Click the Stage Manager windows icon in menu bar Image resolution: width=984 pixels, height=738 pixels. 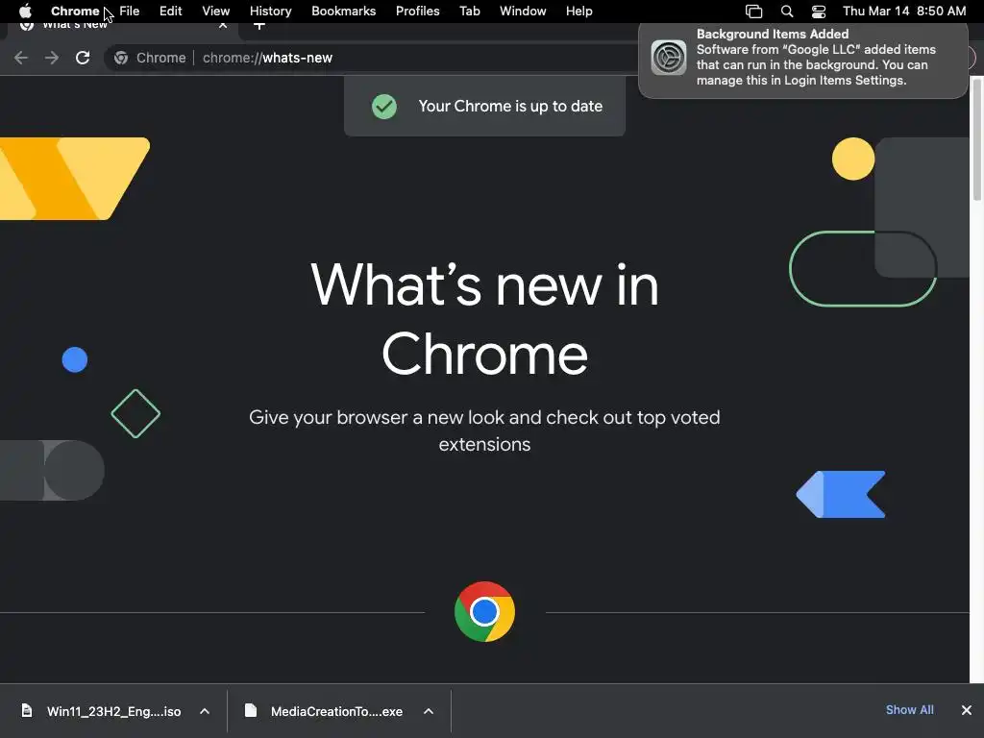click(753, 12)
